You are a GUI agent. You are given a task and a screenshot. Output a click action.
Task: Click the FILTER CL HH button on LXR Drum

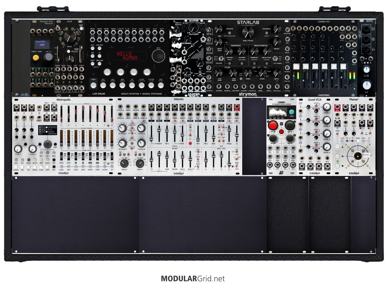pos(151,86)
